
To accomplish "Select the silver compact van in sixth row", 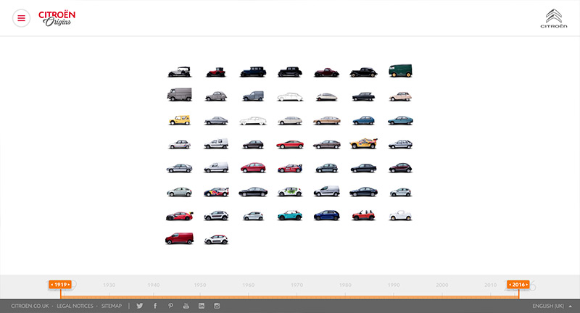I will [327, 191].
